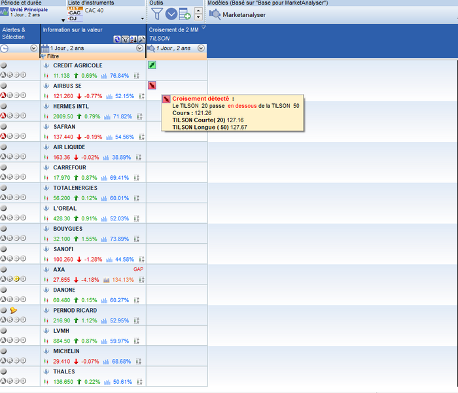This screenshot has width=458, height=393.
Task: Open column settings with the hammer icon
Action: [x=142, y=39]
